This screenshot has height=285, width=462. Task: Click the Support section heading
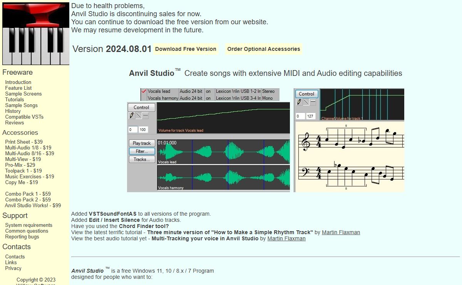[15, 216]
